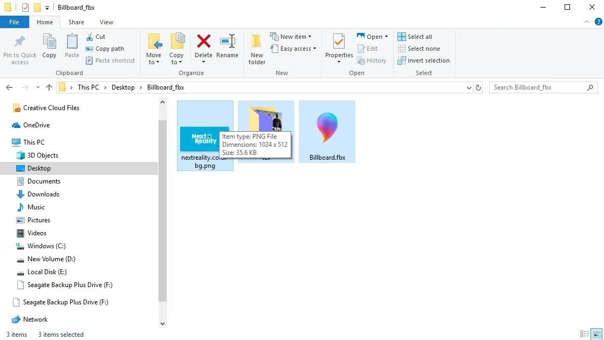Open Documents in the sidebar
604x340 pixels.
point(38,181)
